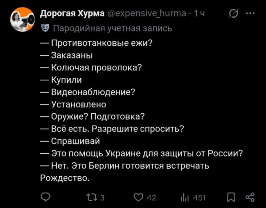Screen dimensions: 266x208
Task: Click the final word Рождество
Action: (x=64, y=178)
